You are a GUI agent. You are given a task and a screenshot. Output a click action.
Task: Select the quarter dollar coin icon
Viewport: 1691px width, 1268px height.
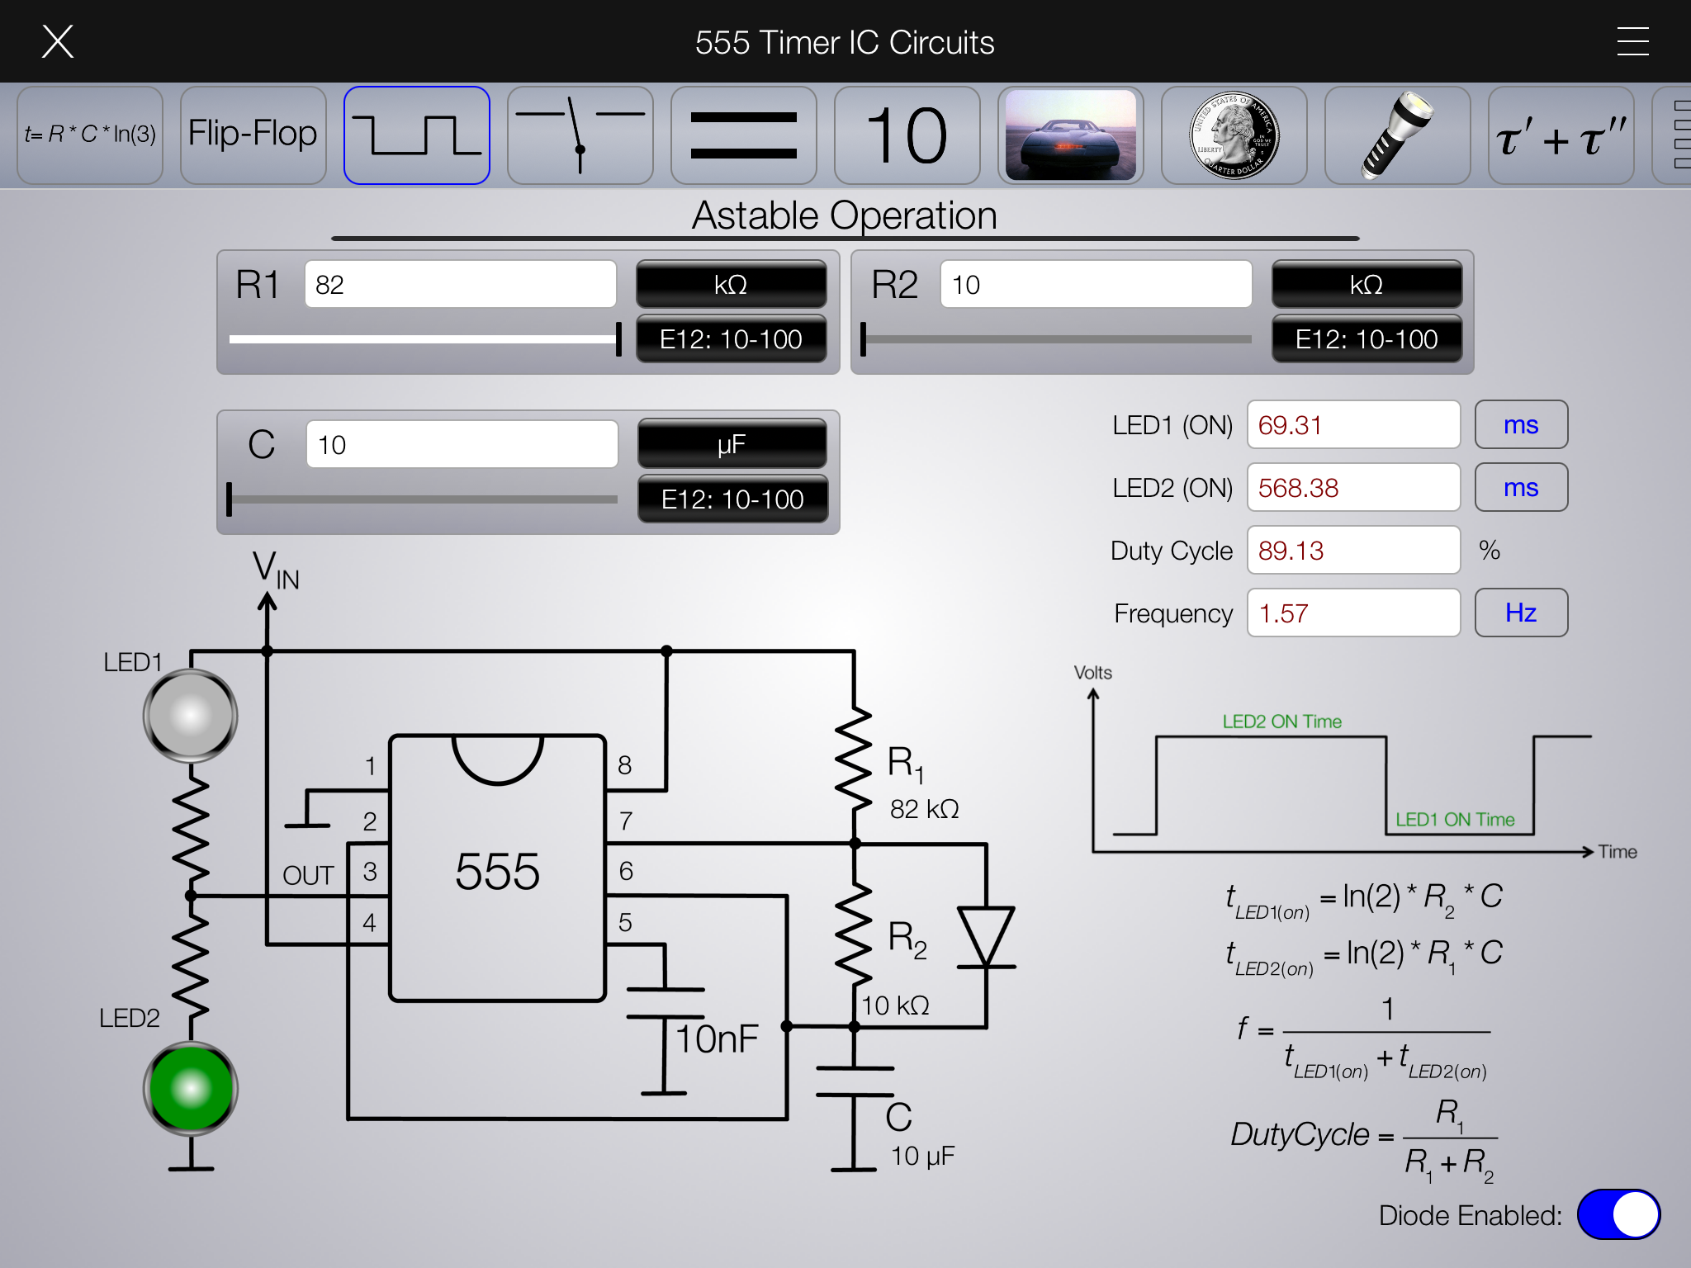point(1234,135)
